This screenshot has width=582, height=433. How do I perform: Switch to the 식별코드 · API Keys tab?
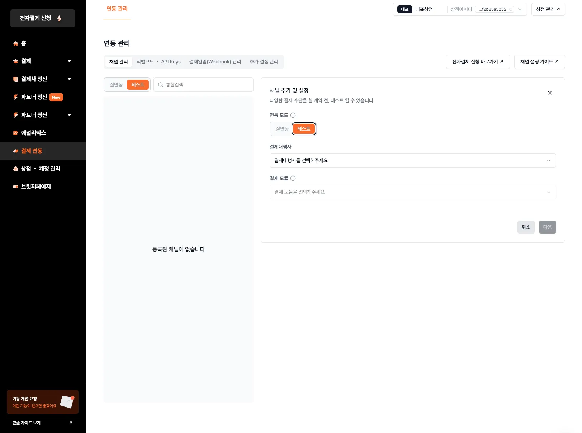158,62
